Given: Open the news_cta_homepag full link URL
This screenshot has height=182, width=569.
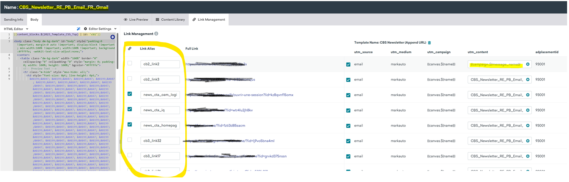Looking at the screenshot, I should coord(215,126).
